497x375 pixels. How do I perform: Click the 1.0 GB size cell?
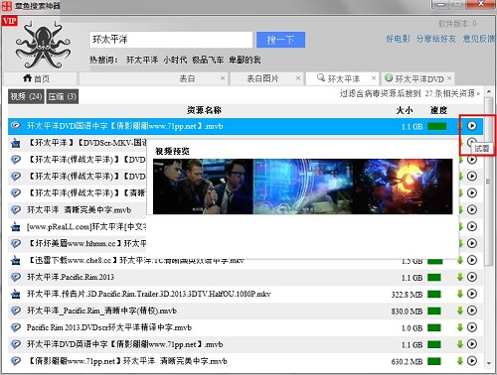[x=412, y=327]
